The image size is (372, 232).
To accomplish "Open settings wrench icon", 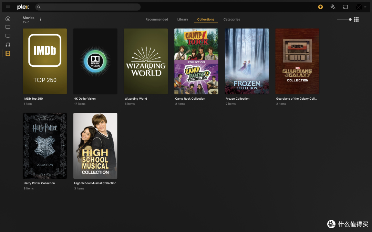I will (x=333, y=7).
